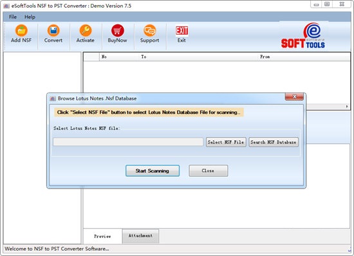
Task: Click the BuyNow shopping cart icon
Action: [x=117, y=30]
